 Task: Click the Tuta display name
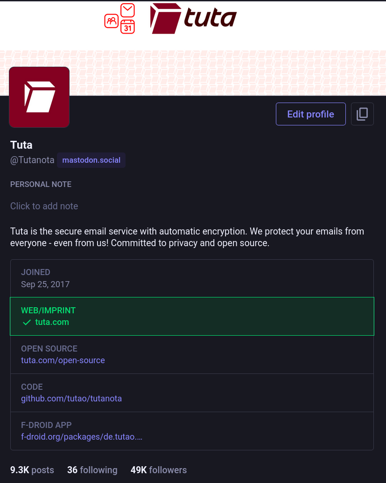pos(21,145)
